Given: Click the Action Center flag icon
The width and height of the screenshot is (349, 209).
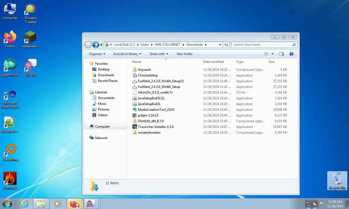Looking at the screenshot, I should pos(321,204).
